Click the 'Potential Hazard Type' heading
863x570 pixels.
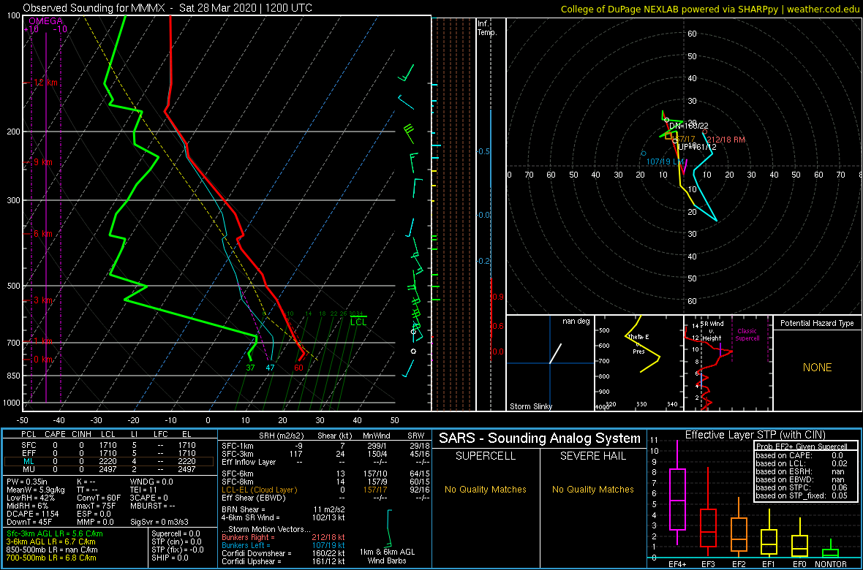point(817,323)
